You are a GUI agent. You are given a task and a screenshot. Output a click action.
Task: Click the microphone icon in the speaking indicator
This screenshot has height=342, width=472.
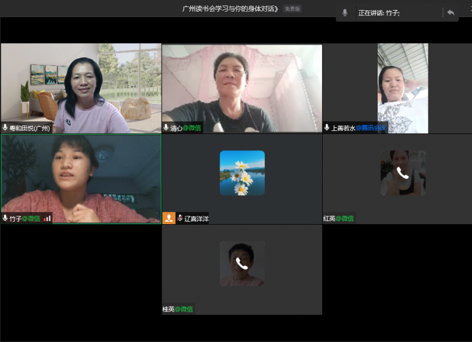point(345,12)
